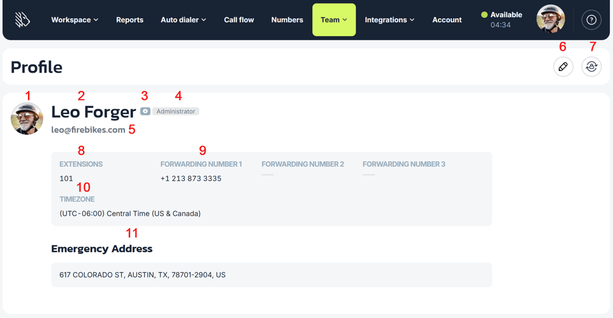Open the Call flow page
Viewport: 613px width, 318px height.
(x=239, y=20)
